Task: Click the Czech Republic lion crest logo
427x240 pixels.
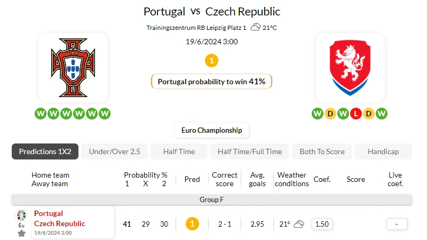Action: [350, 68]
